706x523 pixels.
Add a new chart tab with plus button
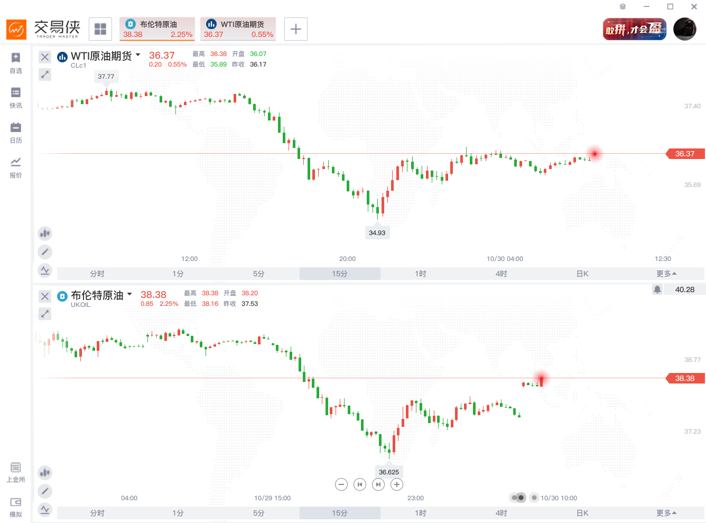coord(296,29)
